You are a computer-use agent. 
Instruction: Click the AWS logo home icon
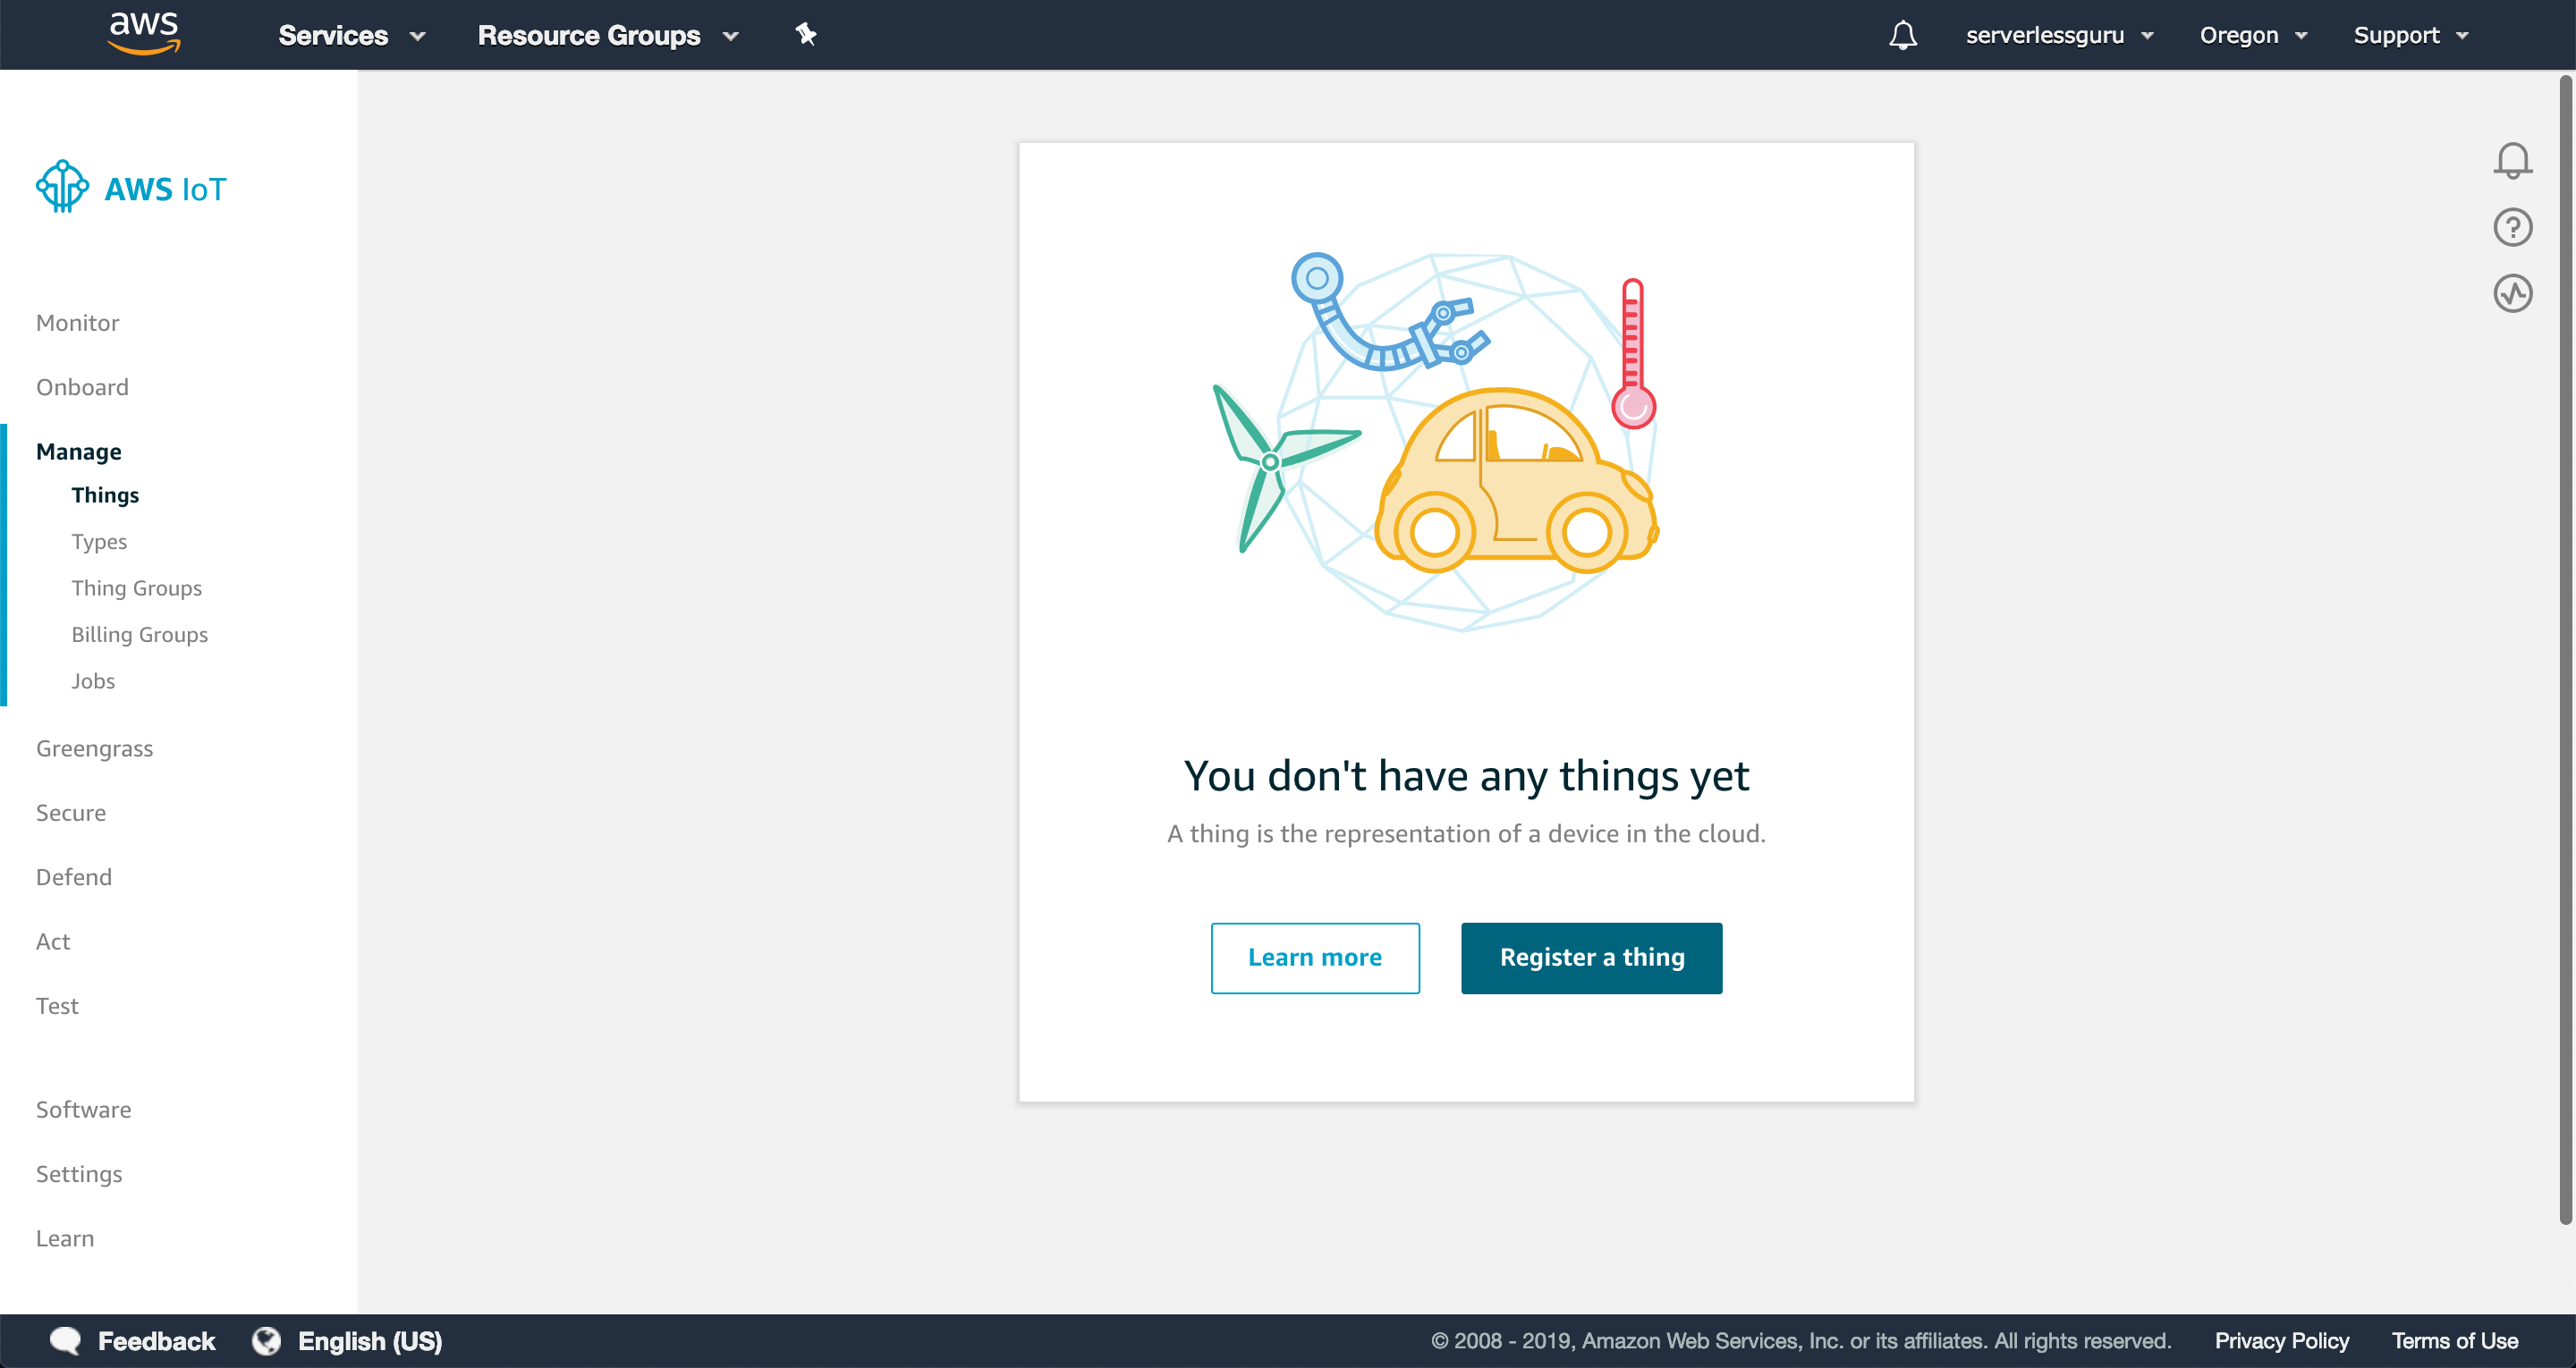[x=144, y=32]
